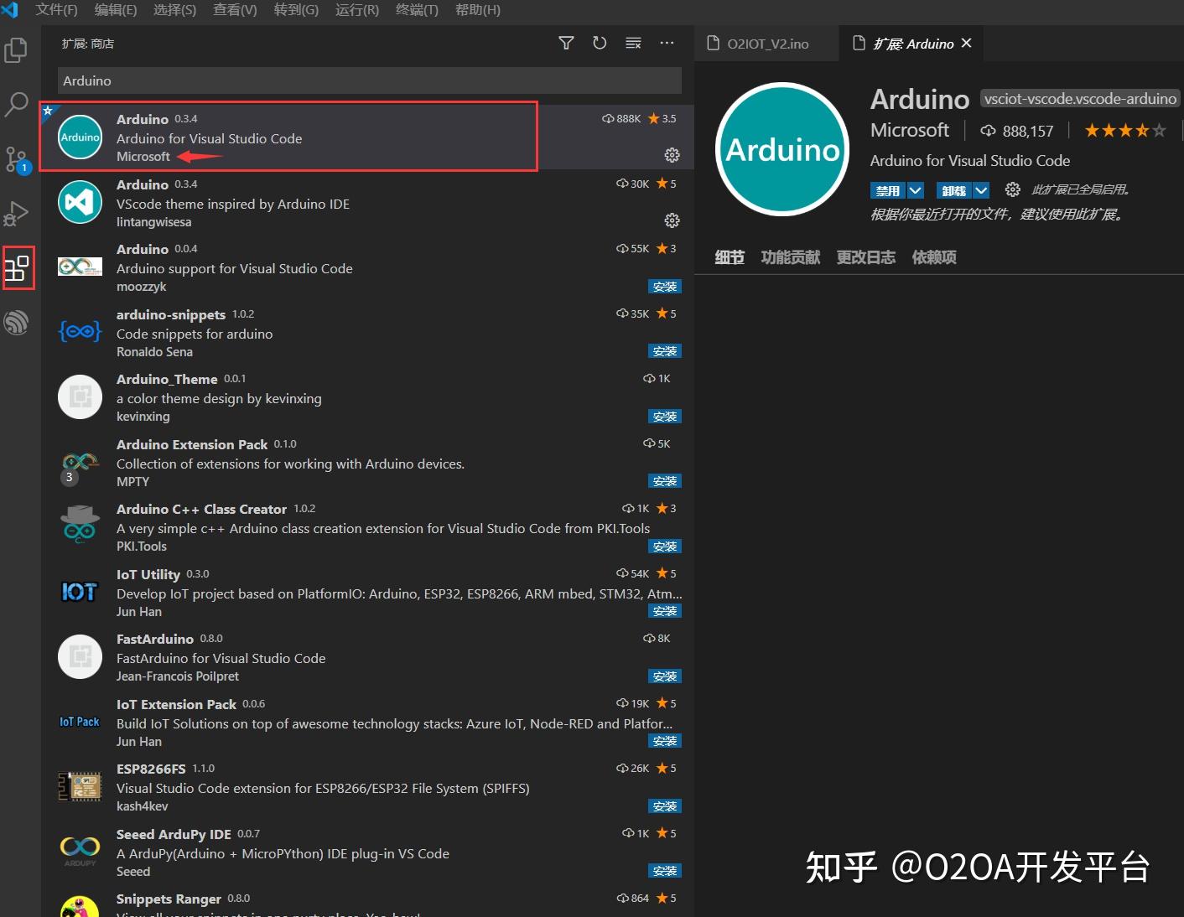Open the Search view in the activity bar
This screenshot has height=917, width=1184.
point(16,105)
